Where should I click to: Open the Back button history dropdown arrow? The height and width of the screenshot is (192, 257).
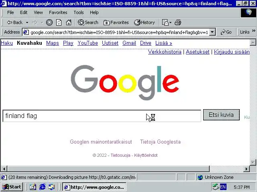(x=27, y=22)
